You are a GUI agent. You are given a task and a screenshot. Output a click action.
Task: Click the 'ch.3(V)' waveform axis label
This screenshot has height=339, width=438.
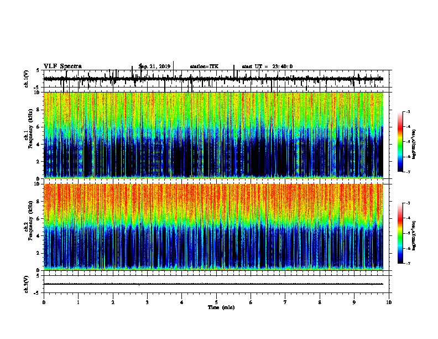27,284
